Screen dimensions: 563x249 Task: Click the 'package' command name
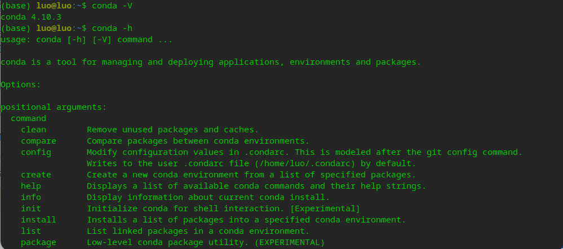coord(38,243)
